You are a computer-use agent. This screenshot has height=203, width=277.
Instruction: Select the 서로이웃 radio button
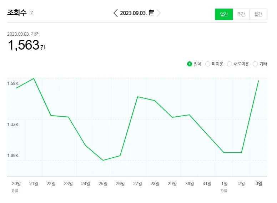[230, 64]
